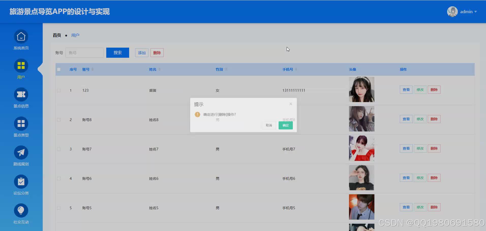Sort by 姓名 column arrows

click(x=159, y=69)
